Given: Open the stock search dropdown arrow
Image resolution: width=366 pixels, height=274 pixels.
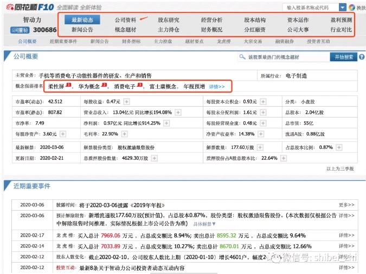Looking at the screenshot, I should click(x=342, y=8).
